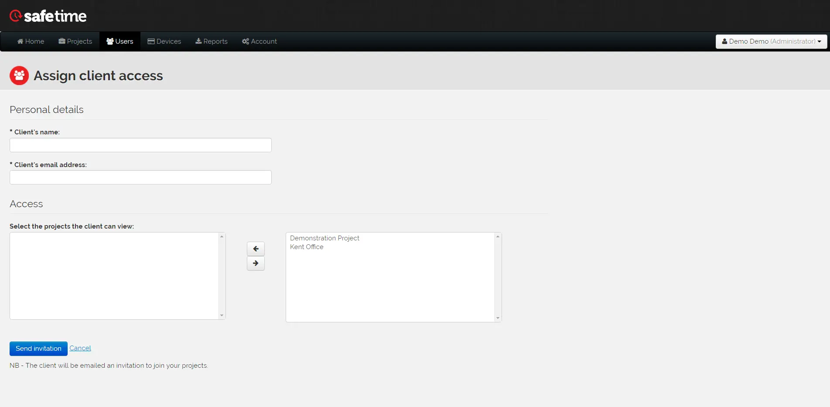This screenshot has height=407, width=830.
Task: Open the Home page
Action: pyautogui.click(x=31, y=41)
